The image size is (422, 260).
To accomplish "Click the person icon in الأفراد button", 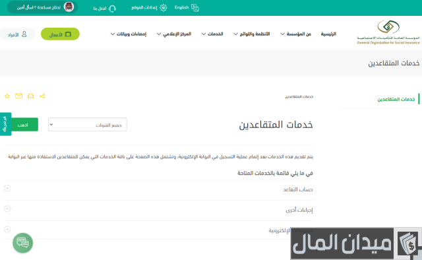I will coord(24,34).
